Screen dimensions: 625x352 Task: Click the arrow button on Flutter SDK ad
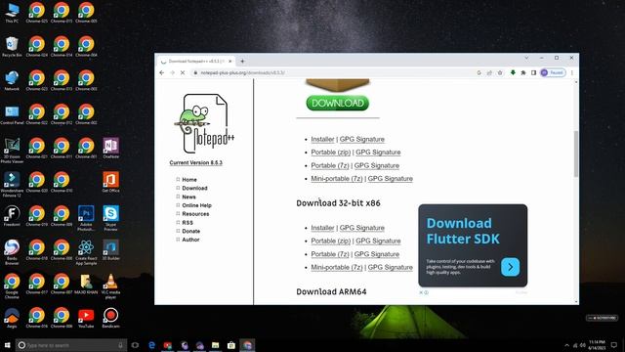pos(510,267)
